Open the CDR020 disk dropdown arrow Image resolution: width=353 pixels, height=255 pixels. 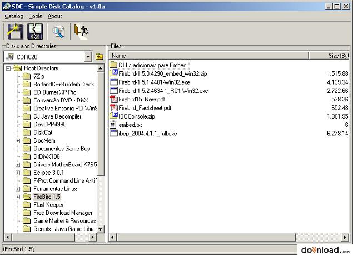pos(88,57)
